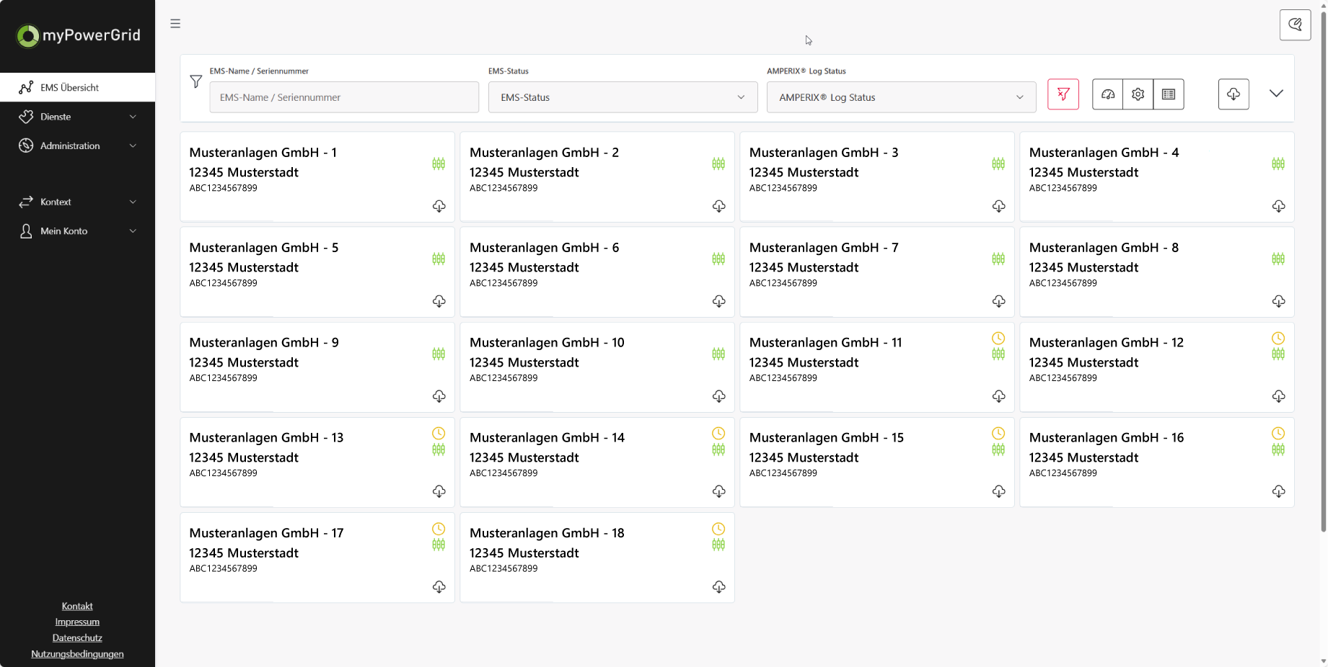Click cloud download icon on Musteranlagen GmbH - 3
1328x667 pixels.
coord(998,207)
